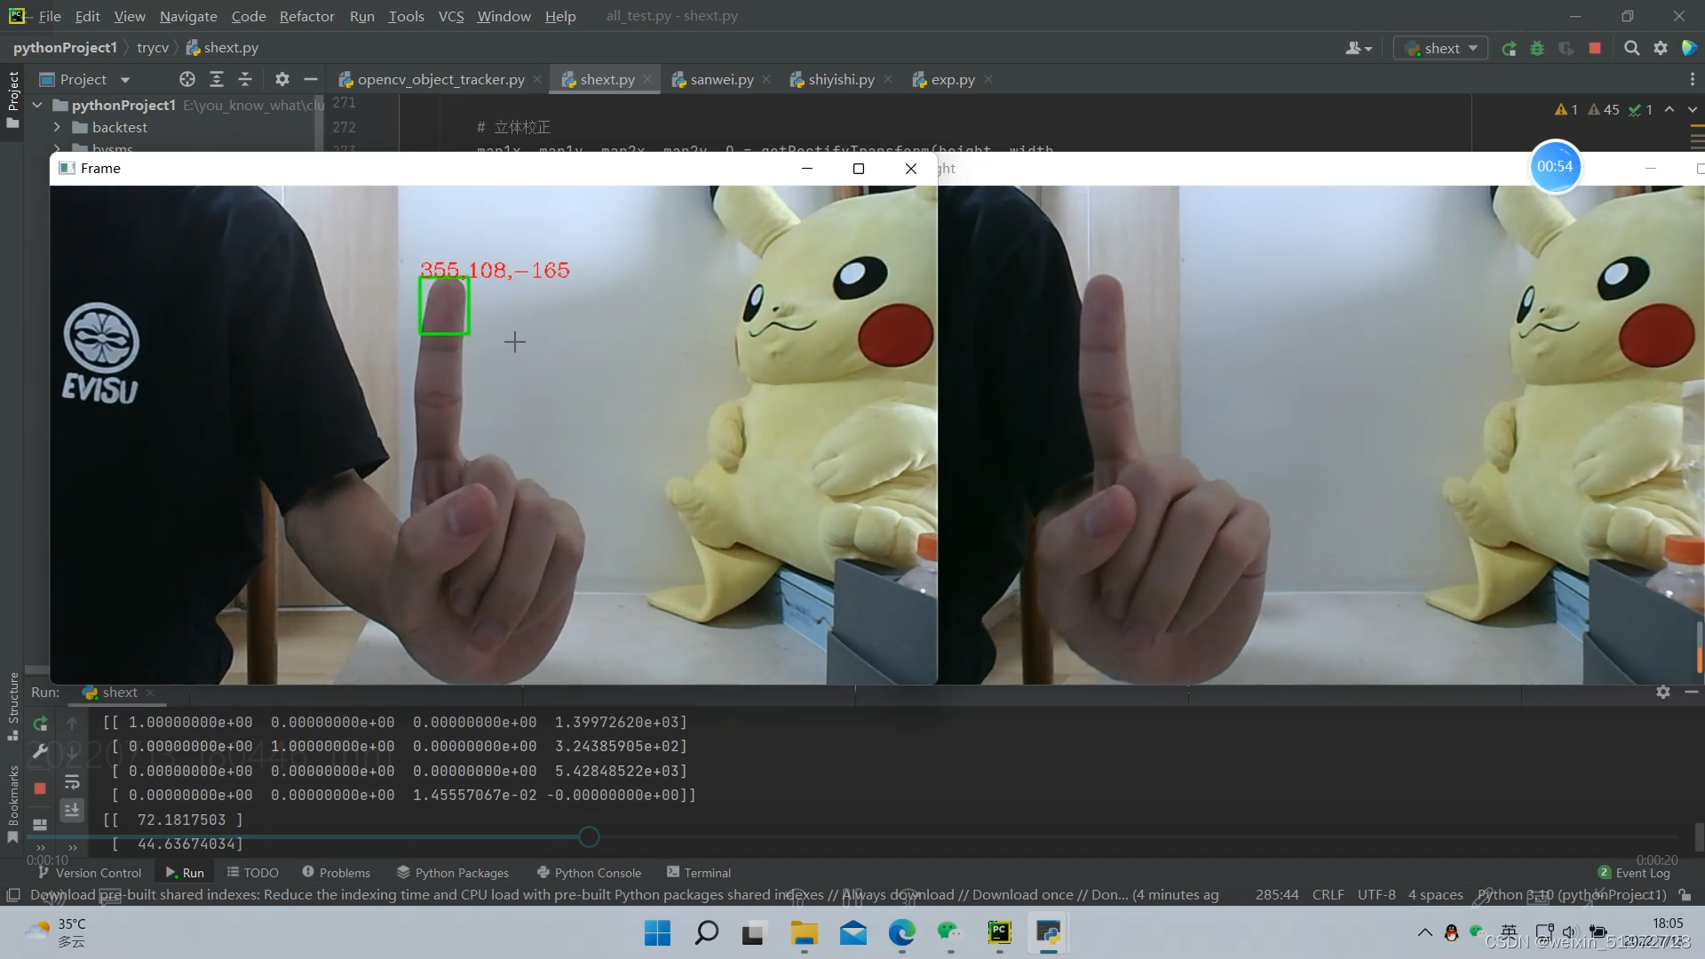
Task: Expand the backtest folder
Action: pos(57,128)
